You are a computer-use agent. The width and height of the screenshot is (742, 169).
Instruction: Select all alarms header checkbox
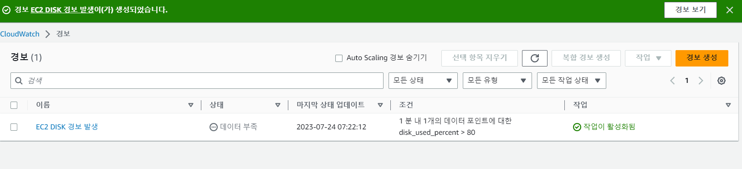pos(14,105)
